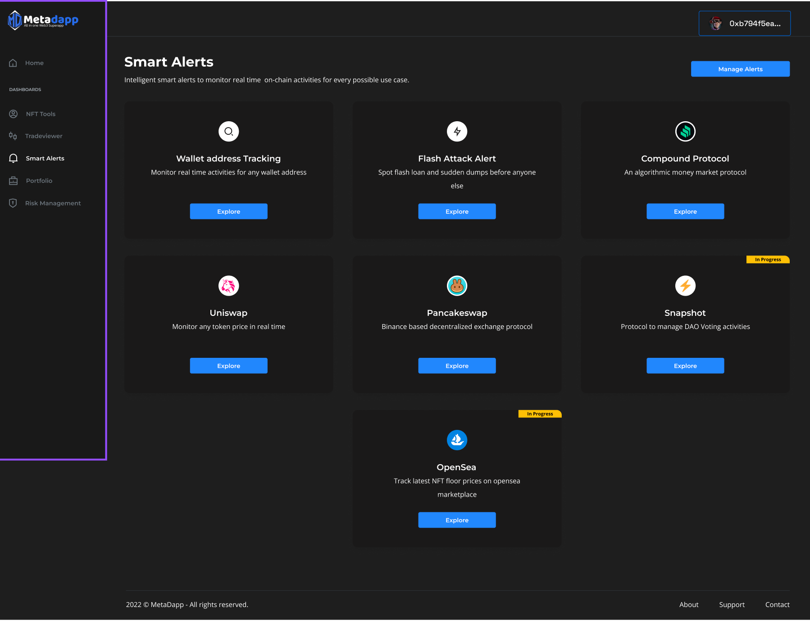Click the Portfolio briefcase icon
The width and height of the screenshot is (810, 621).
point(14,181)
